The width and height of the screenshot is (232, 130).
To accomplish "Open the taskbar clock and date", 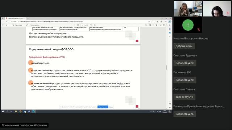I will pyautogui.click(x=165, y=112).
